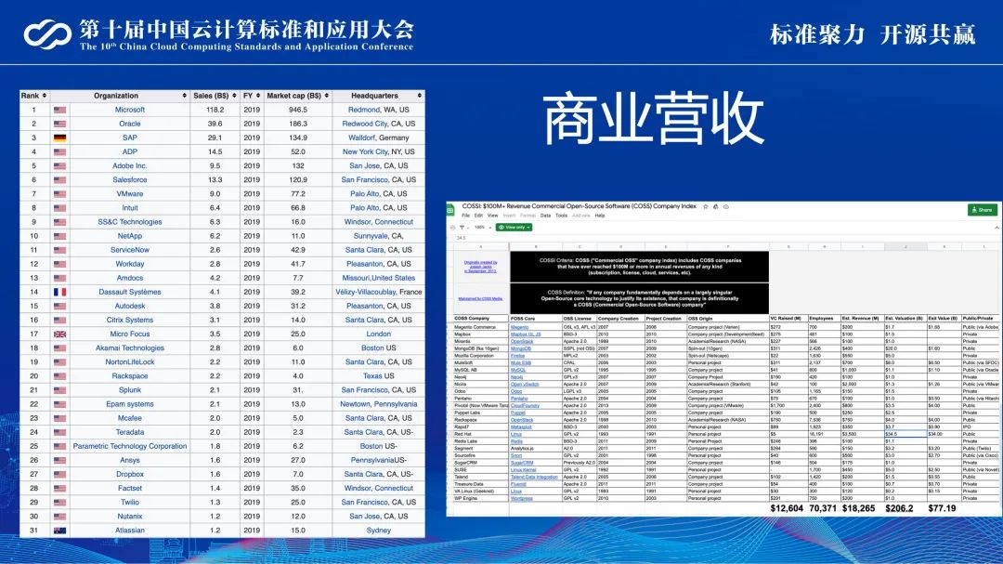This screenshot has height=564, width=1003.
Task: Click the French flag beside Dassault Systèmes
Action: (x=59, y=292)
